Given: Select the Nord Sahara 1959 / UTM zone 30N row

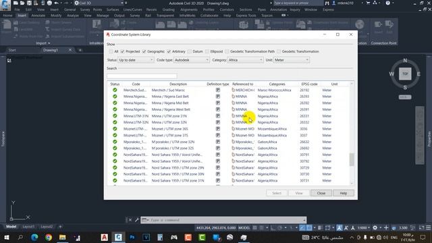Looking at the screenshot, I should point(229,174).
